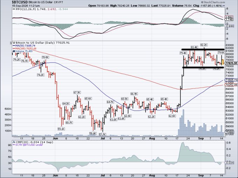The image size is (238, 178).
Task: Open the Chg dropdown arrow in header
Action: click(x=224, y=6)
